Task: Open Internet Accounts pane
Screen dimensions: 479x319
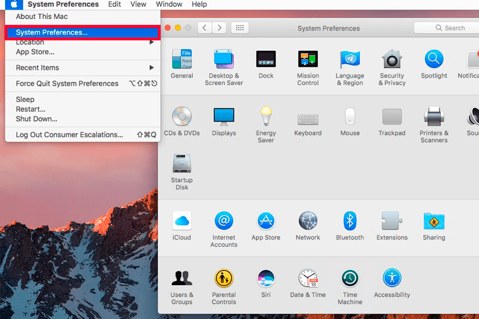Action: pyautogui.click(x=224, y=229)
